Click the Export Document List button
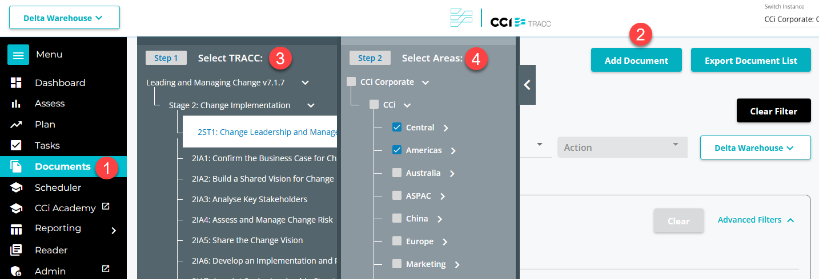 pyautogui.click(x=750, y=60)
